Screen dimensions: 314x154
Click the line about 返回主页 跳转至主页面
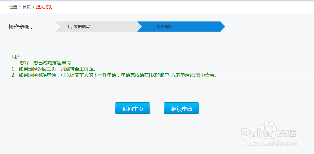(x=53, y=69)
